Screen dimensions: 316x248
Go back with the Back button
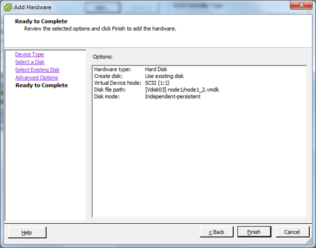216,232
